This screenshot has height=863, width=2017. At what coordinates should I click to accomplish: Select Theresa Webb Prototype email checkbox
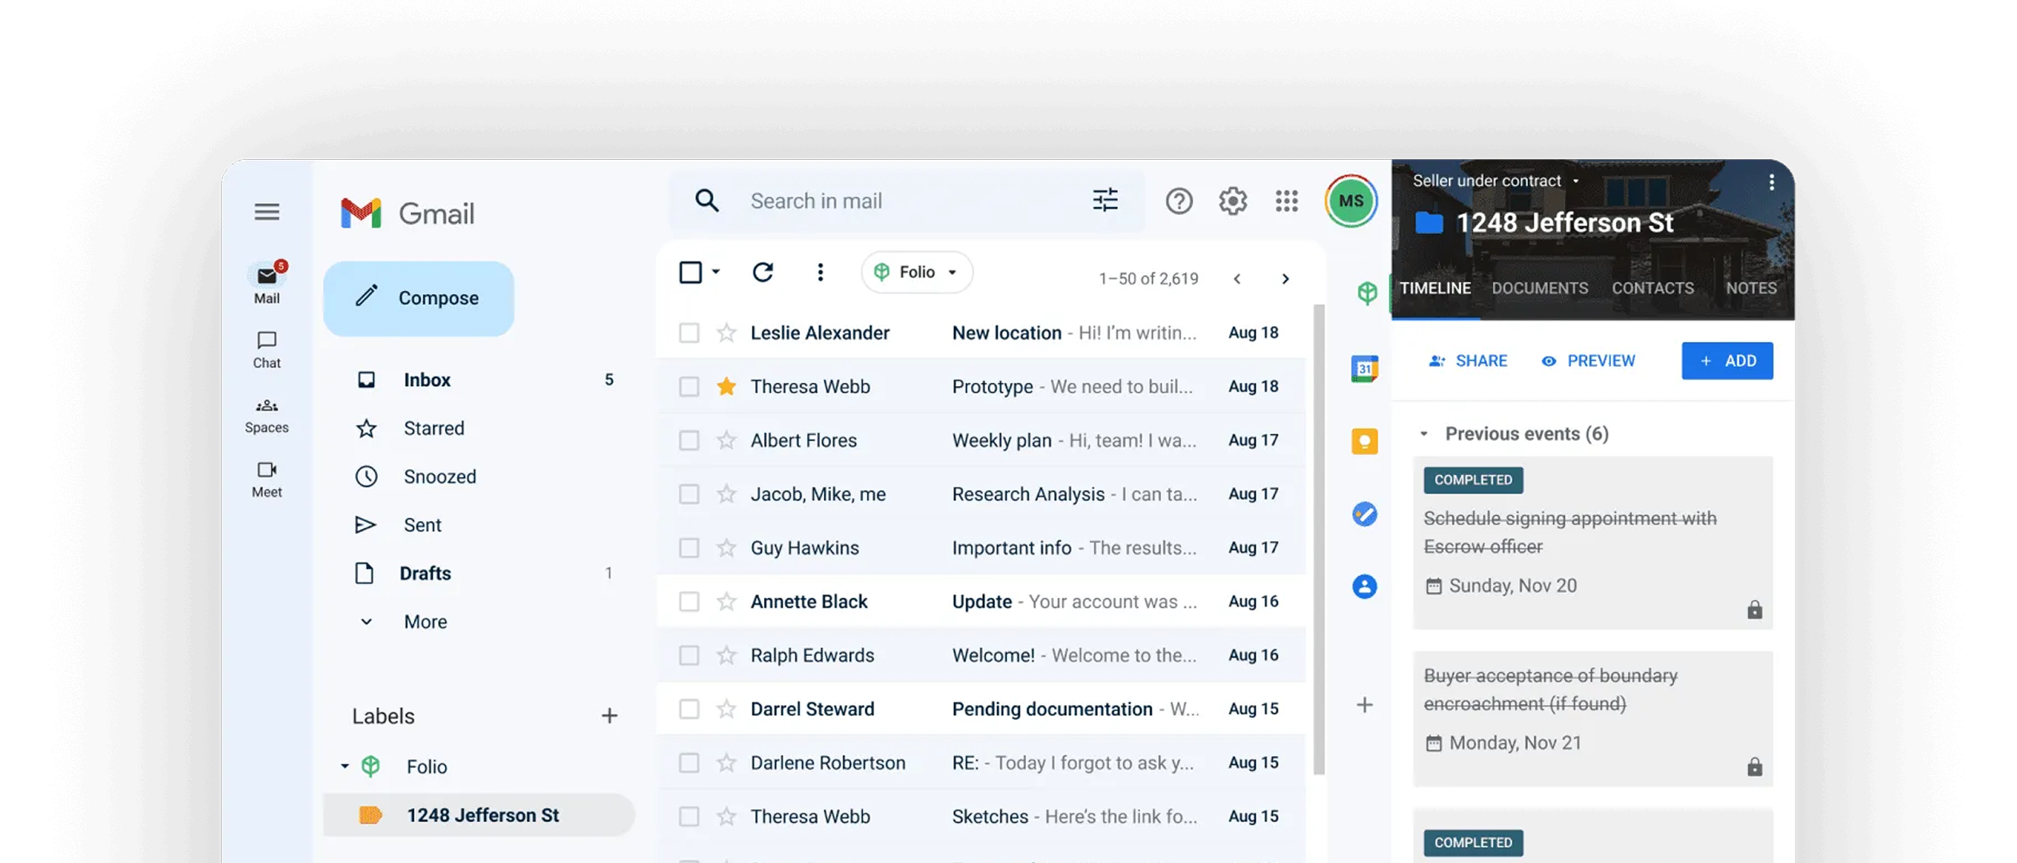689,387
